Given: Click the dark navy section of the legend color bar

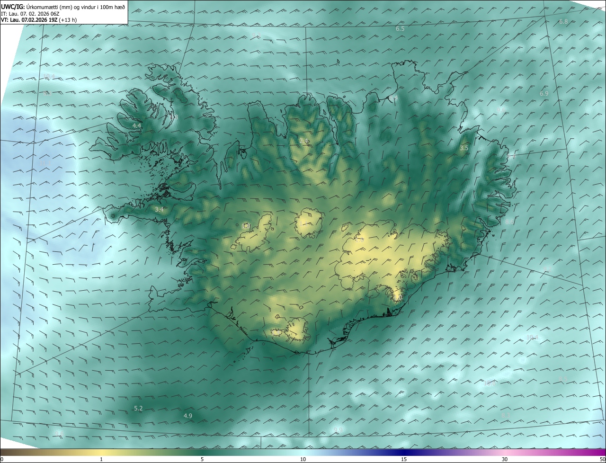Looking at the screenshot, I should point(404,452).
